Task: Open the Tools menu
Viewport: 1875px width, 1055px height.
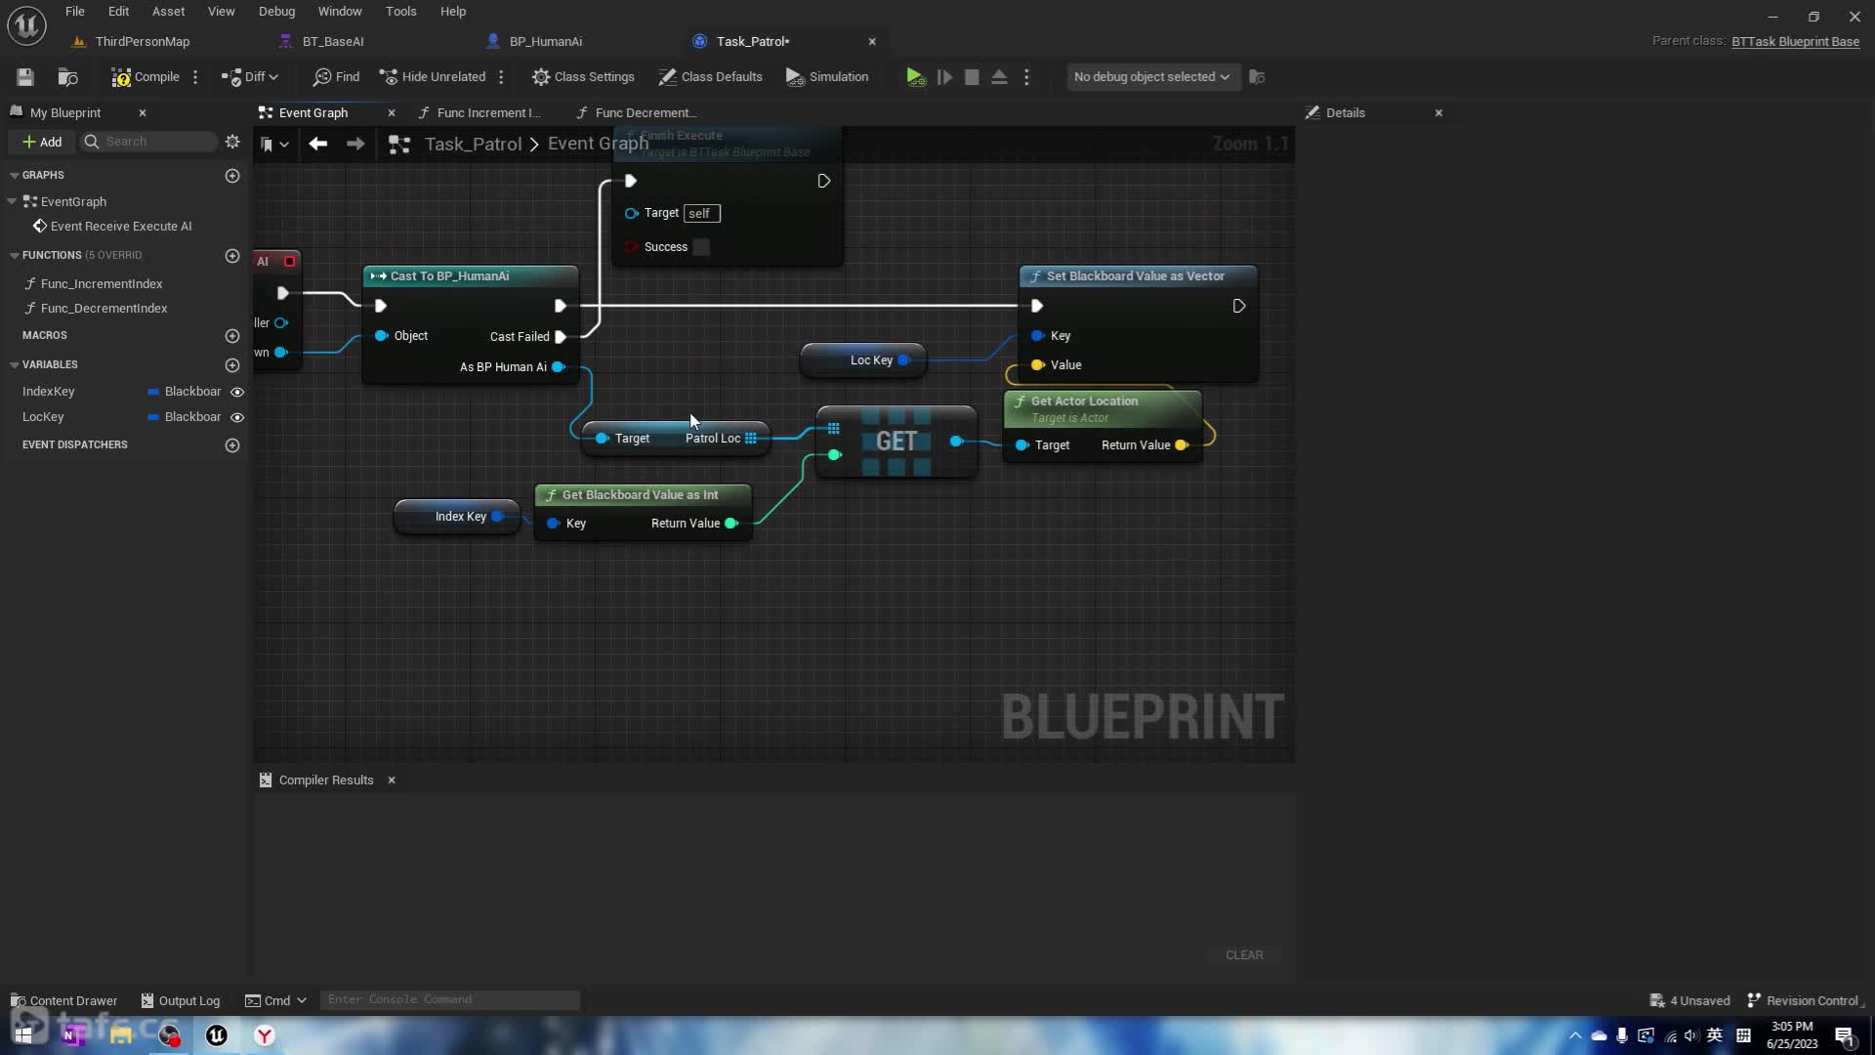Action: pos(400,12)
